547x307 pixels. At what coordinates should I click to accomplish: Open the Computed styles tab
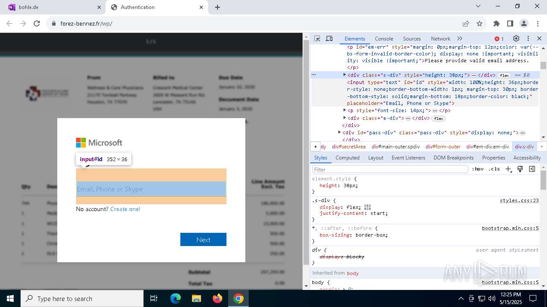347,157
